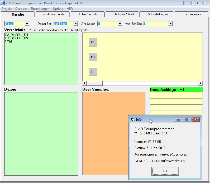
Task: Click the ZIMO Soundprogrammer title bar icon
Action: [3, 3]
